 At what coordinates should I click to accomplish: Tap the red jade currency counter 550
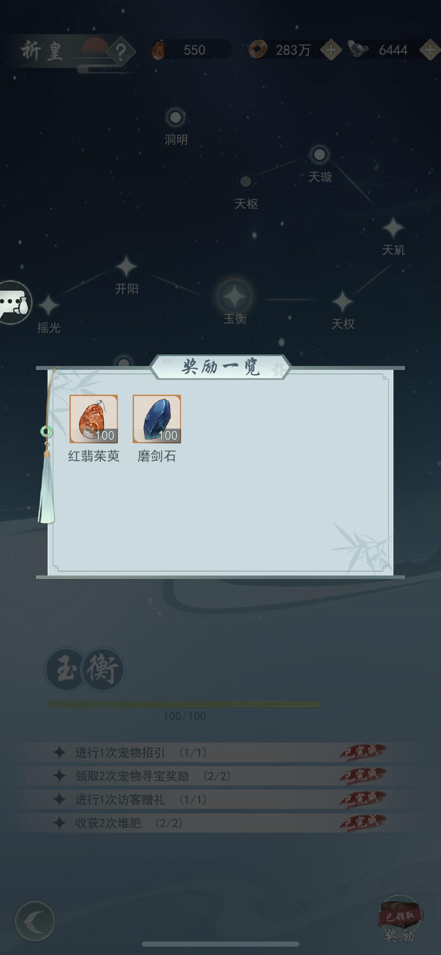point(191,50)
